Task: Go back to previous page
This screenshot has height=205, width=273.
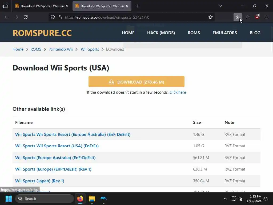Action: pos(6,17)
